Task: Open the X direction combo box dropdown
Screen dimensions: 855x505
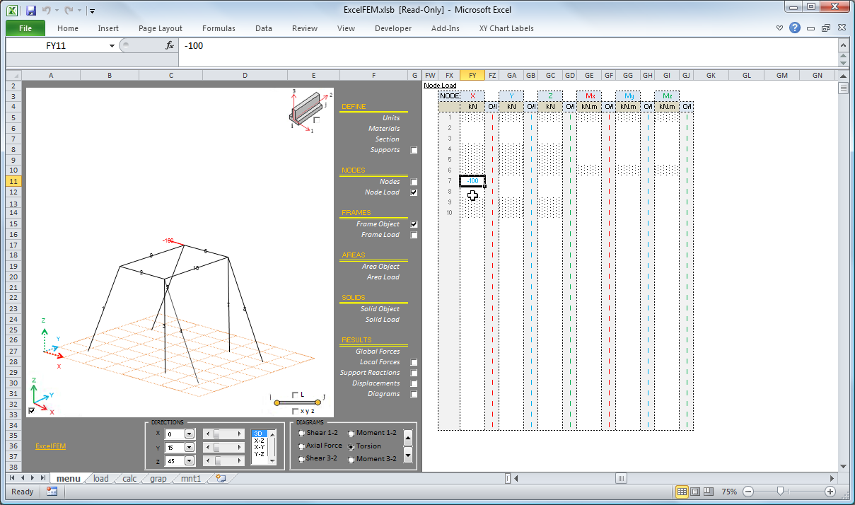Action: (x=189, y=434)
